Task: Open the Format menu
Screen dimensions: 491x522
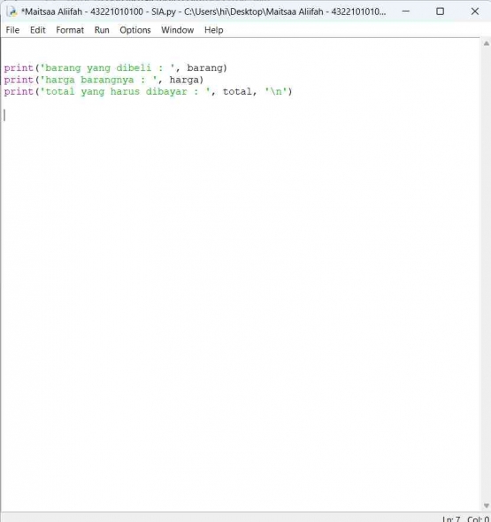Action: pos(70,30)
